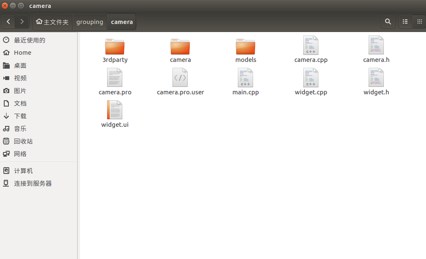Click the camera.cpp file name

click(x=311, y=60)
